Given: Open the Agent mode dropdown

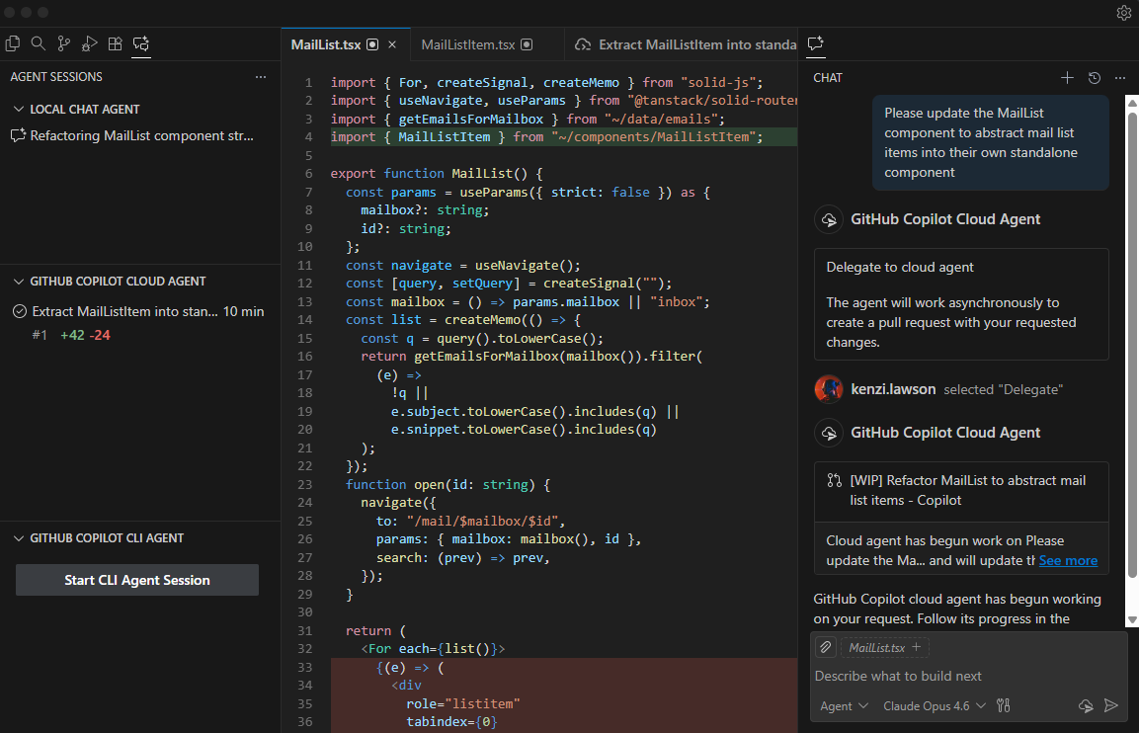Looking at the screenshot, I should tap(843, 705).
